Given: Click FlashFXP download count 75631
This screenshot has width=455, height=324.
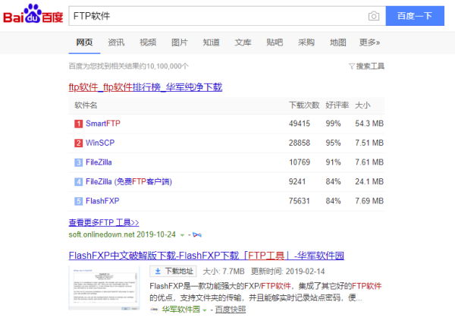Looking at the screenshot, I should pos(300,201).
